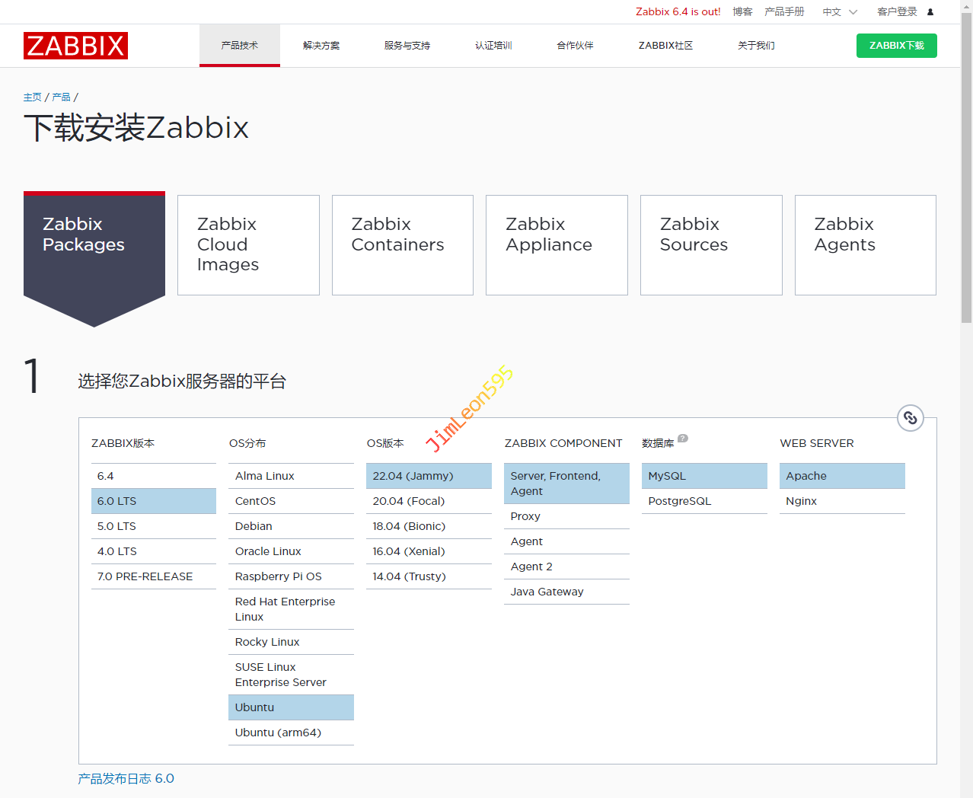973x798 pixels.
Task: Open the 解决方案 navigation menu
Action: pyautogui.click(x=321, y=46)
